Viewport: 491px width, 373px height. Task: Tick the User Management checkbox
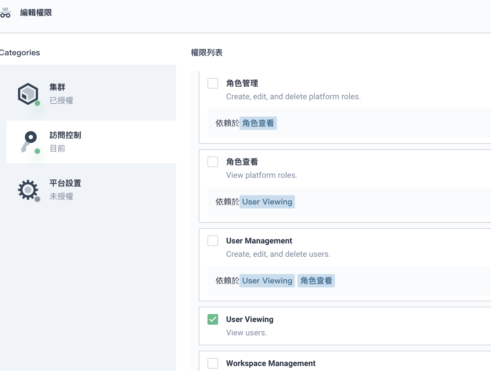(213, 241)
